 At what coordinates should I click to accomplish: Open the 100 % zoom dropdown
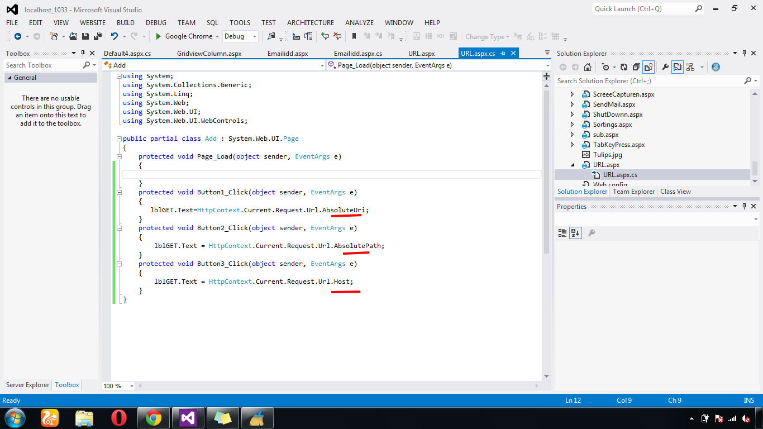(132, 386)
